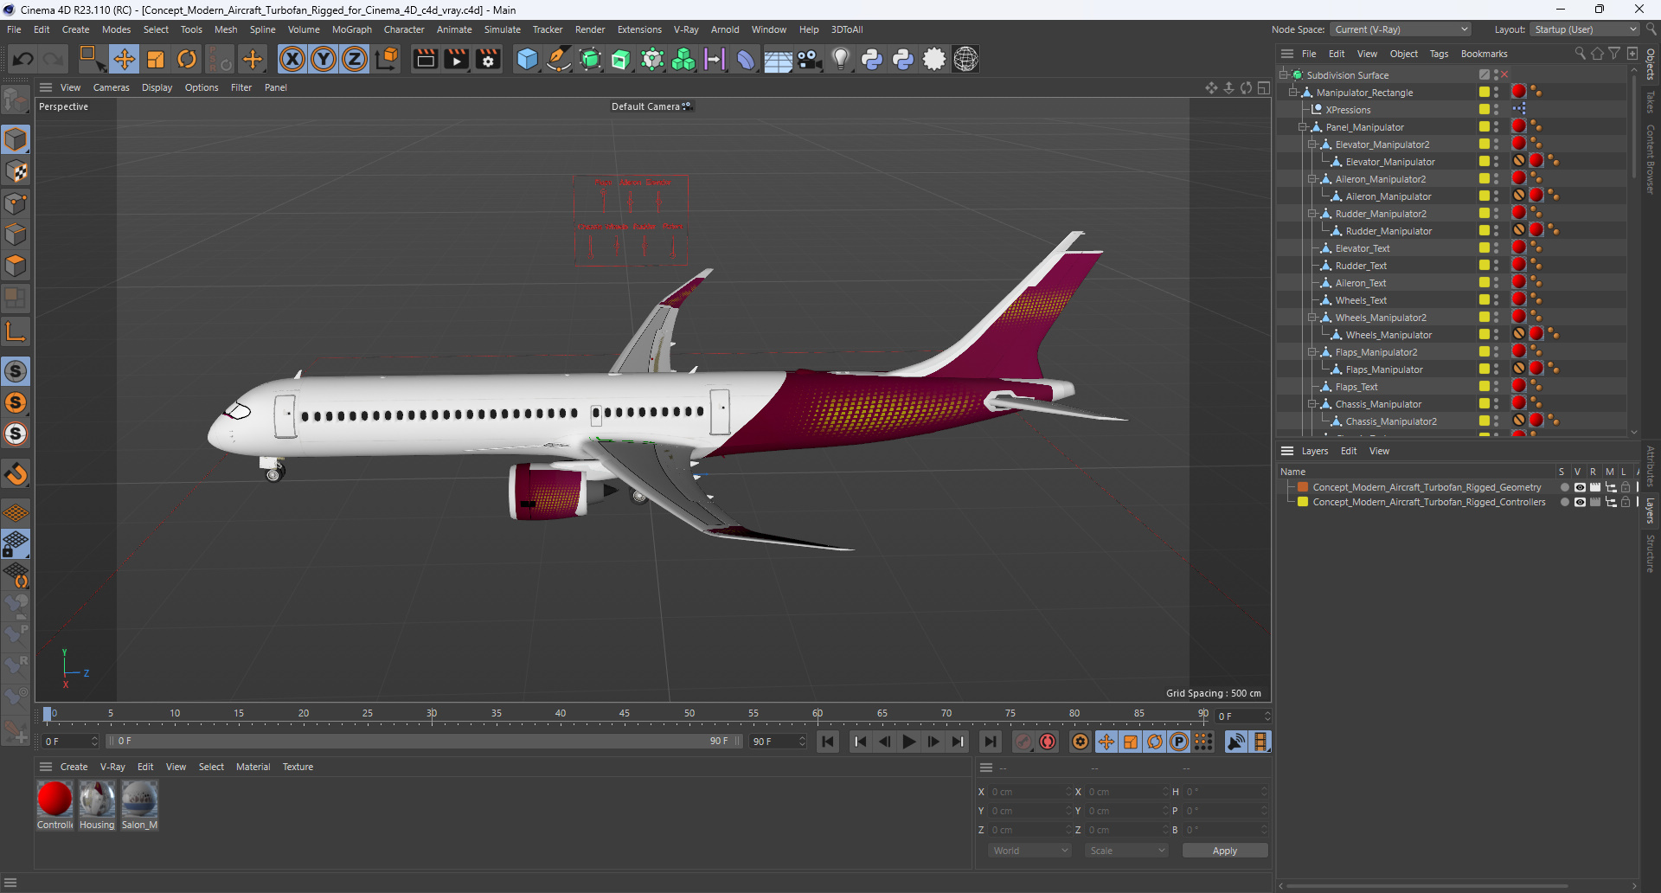Open viewport Cameras menu
1661x893 pixels.
[x=111, y=87]
